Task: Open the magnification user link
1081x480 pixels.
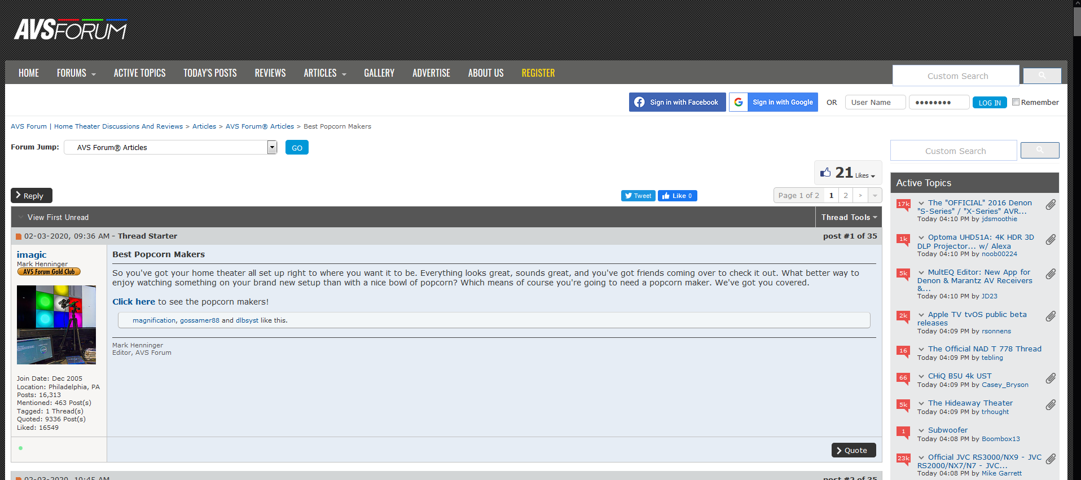Action: click(154, 320)
